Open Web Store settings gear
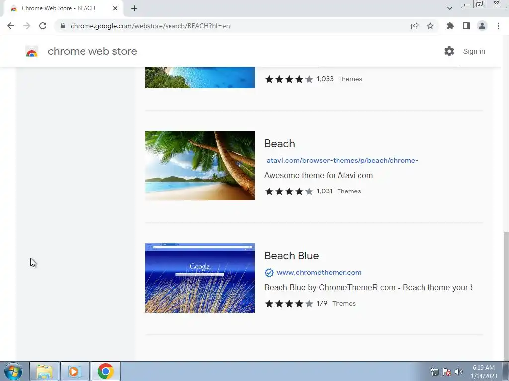Screen dimensions: 509x381 449,51
